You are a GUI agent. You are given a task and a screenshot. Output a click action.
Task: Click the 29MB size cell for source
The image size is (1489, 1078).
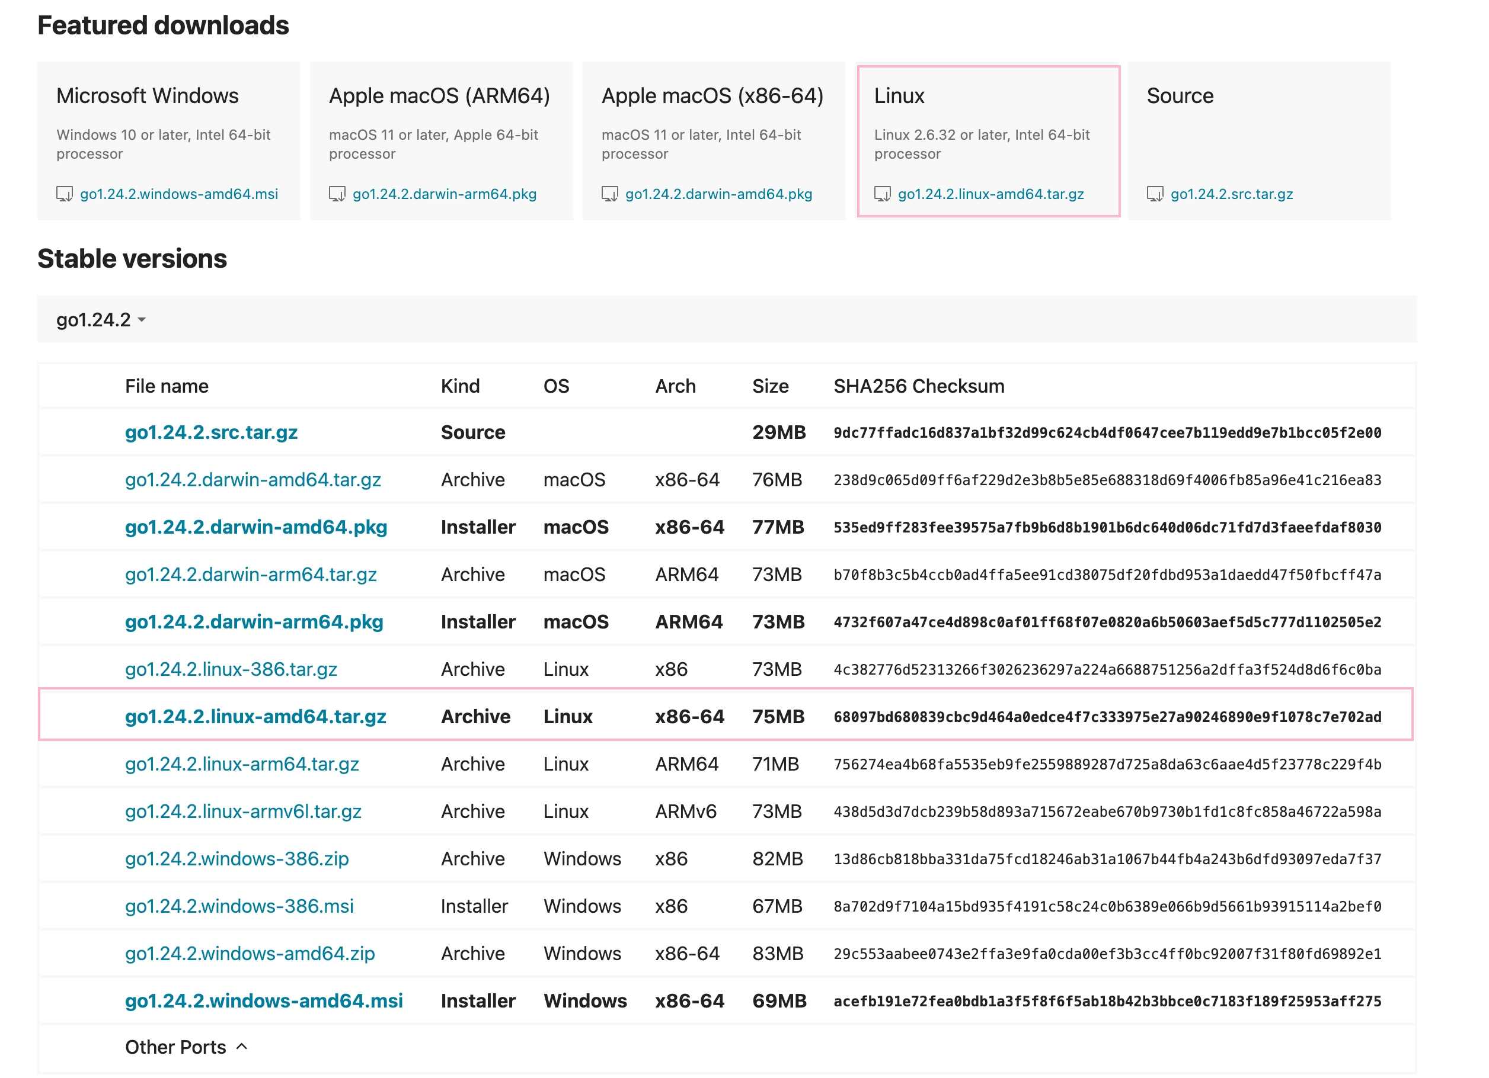click(779, 432)
